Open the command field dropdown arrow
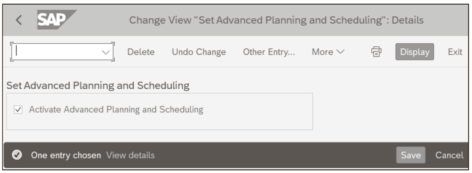Viewport: 472px width, 173px height. (x=106, y=52)
